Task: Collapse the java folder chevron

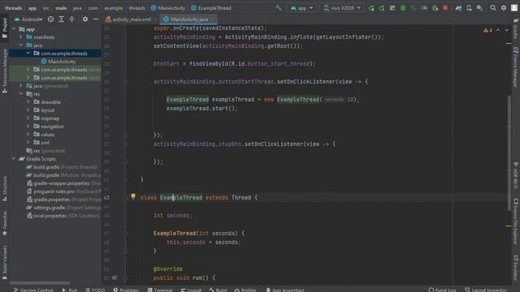Action: (x=21, y=45)
